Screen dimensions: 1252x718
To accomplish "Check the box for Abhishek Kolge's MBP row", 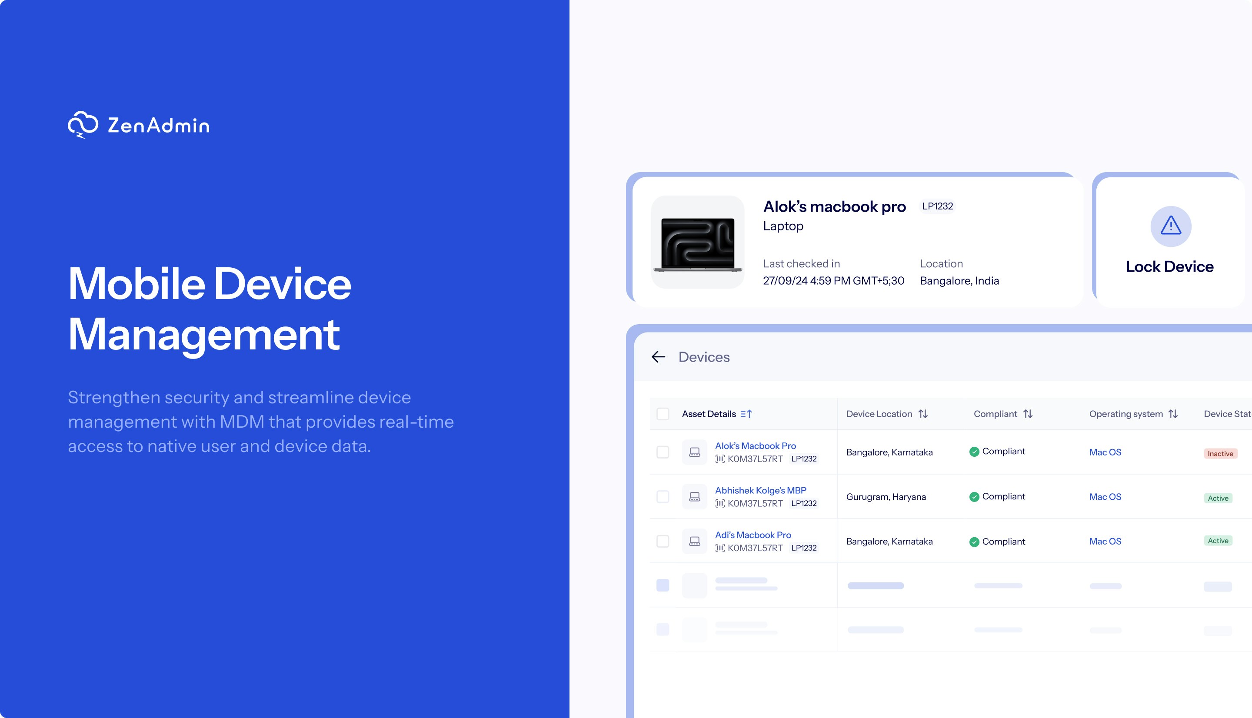I will [x=663, y=497].
